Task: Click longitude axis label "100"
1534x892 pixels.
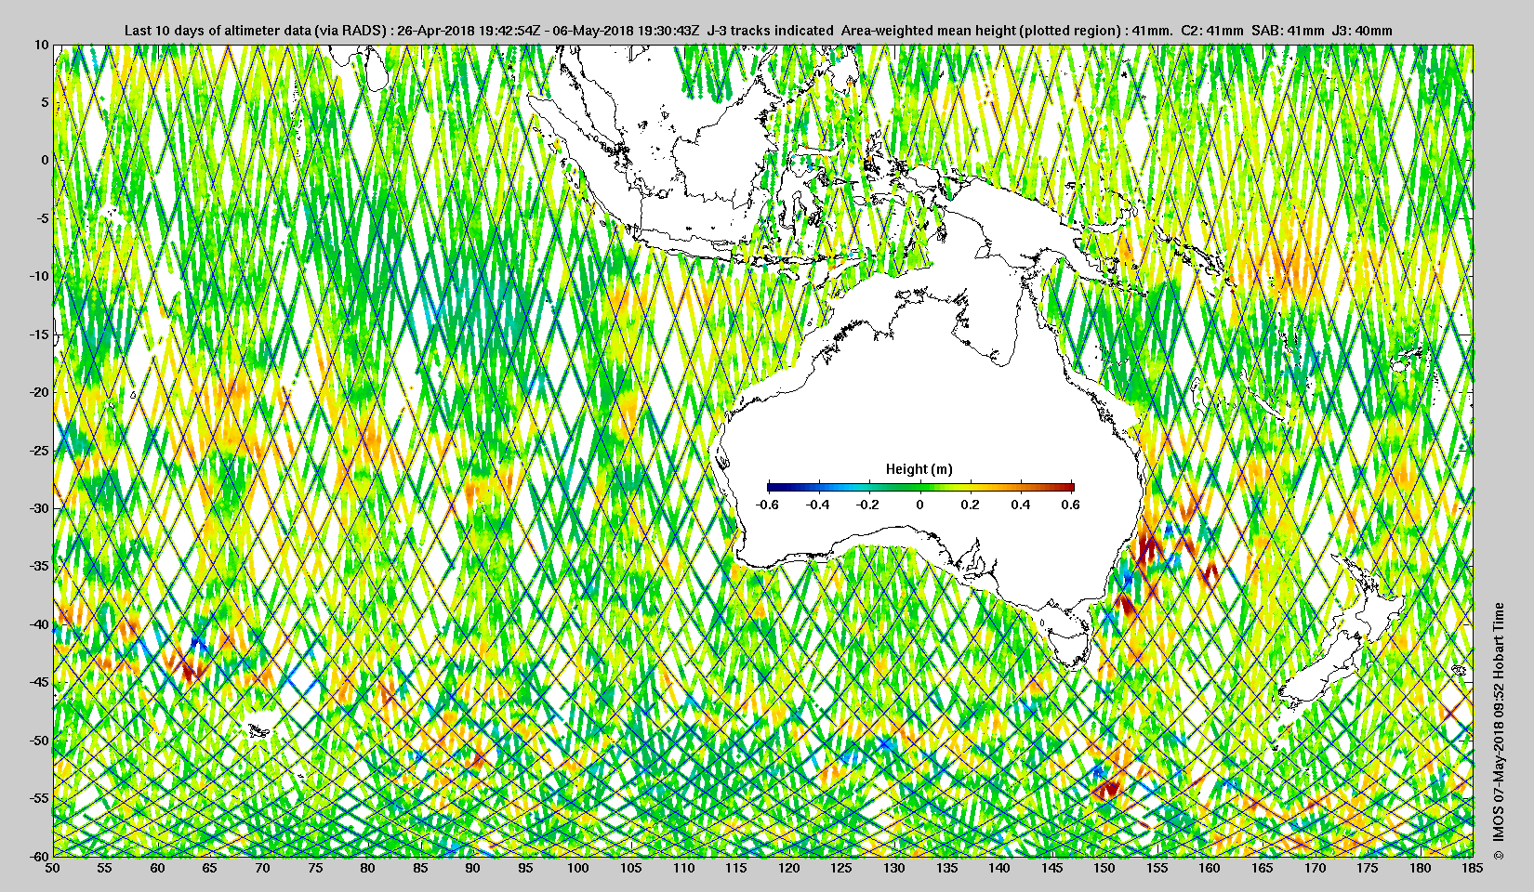Action: [578, 868]
